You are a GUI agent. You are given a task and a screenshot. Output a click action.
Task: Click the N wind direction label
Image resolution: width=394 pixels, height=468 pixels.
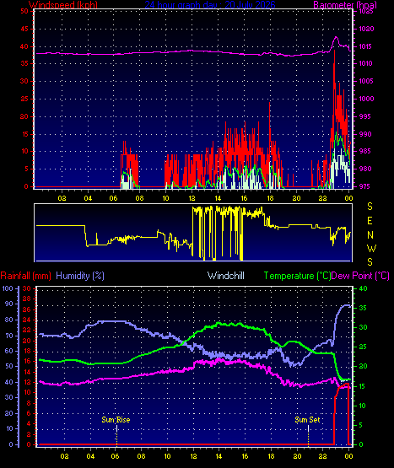click(x=370, y=235)
